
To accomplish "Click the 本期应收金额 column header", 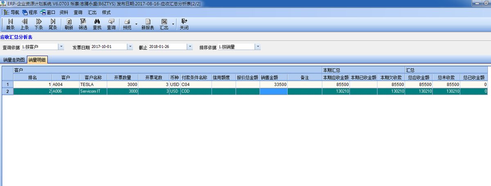I will (336, 77).
